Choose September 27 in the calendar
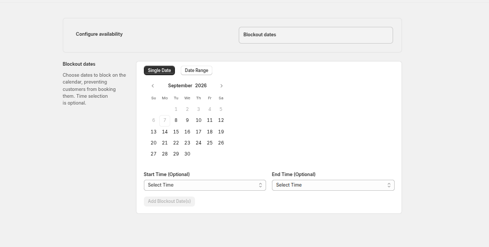489x247 pixels. (x=153, y=154)
